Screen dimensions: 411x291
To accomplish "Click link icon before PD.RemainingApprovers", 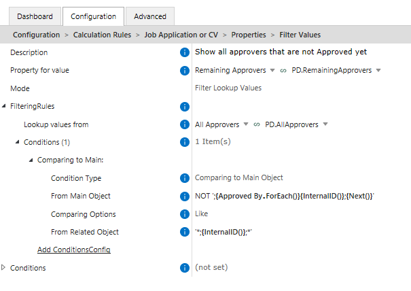I will click(283, 71).
